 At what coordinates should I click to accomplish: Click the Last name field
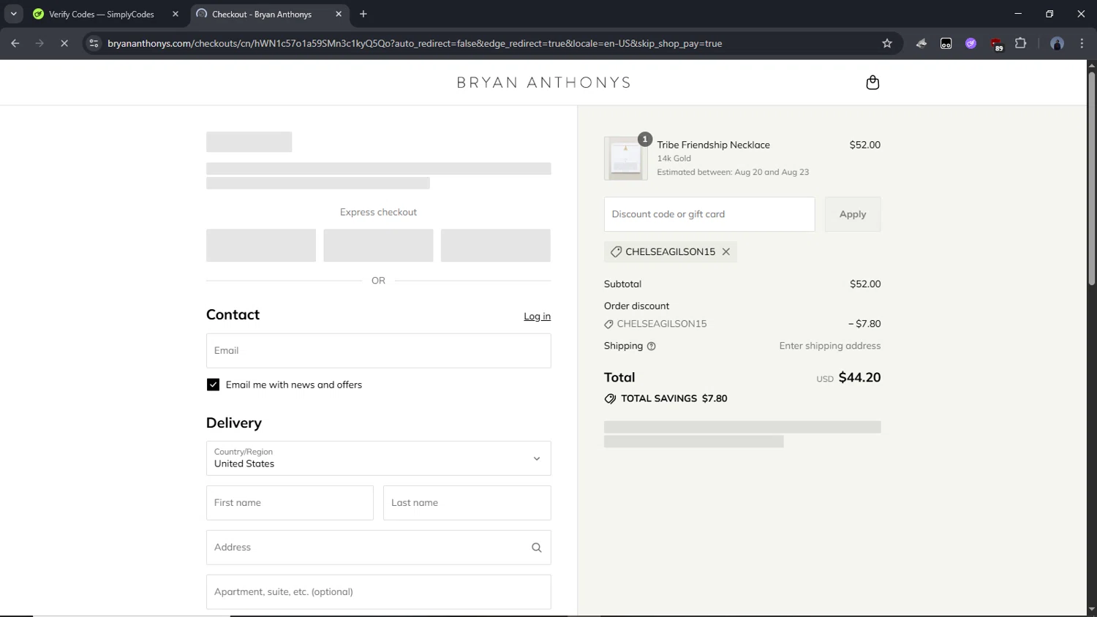click(467, 503)
